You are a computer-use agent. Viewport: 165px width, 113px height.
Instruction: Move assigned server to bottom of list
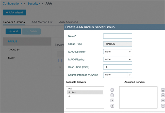coord(163,106)
